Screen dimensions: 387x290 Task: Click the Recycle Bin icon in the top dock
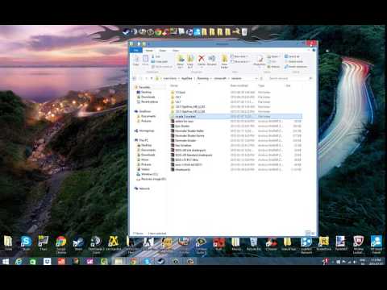point(244,32)
